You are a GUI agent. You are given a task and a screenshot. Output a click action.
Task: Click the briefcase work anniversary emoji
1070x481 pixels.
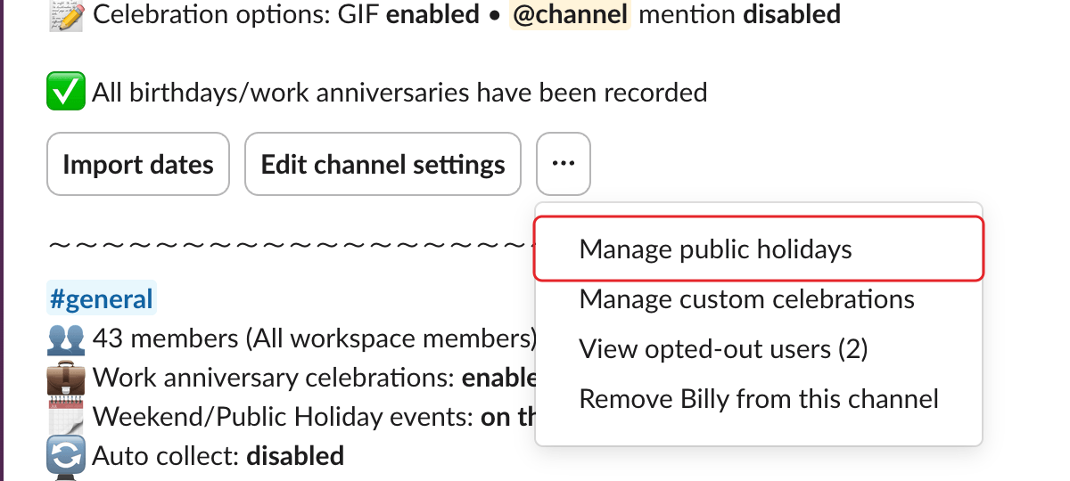[x=66, y=379]
